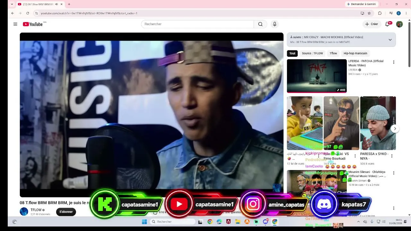The height and width of the screenshot is (231, 411).
Task: View site information icon in address bar
Action: pos(37,13)
